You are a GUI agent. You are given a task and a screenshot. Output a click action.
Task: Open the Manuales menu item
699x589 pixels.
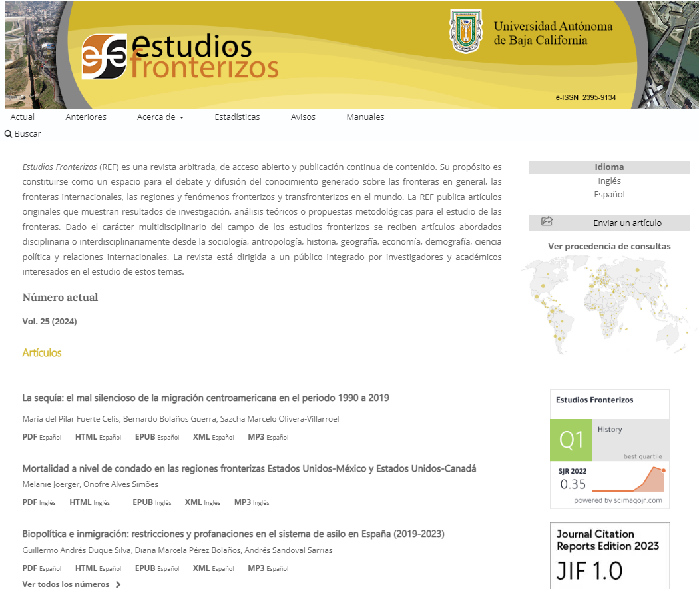pyautogui.click(x=365, y=117)
